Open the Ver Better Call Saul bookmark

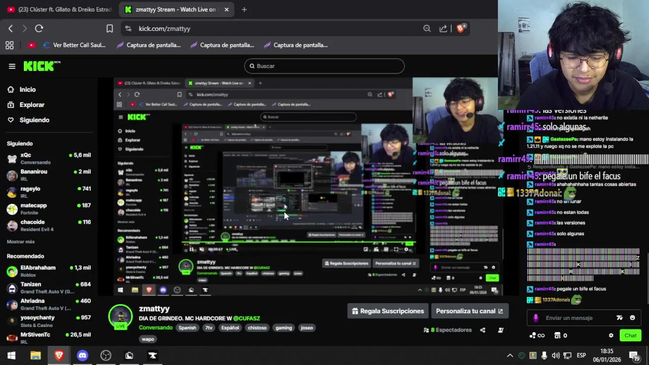click(x=75, y=45)
